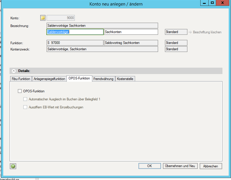Screen dimensions: 231x180
Task: Open help via the green question mark icon
Action: coord(13,166)
